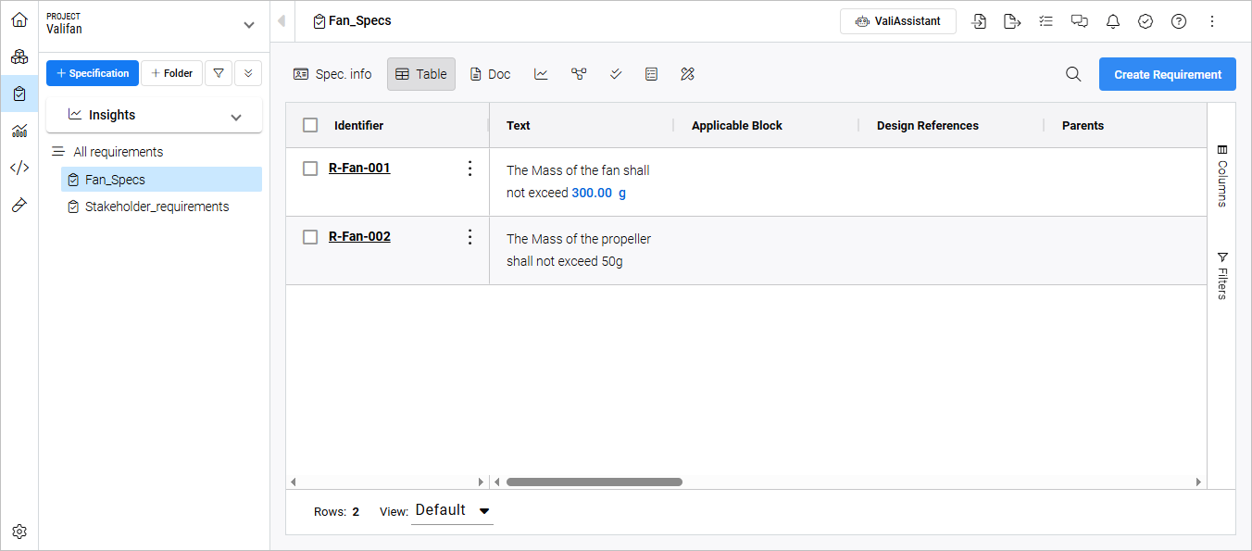The image size is (1252, 551).
Task: Select Stakeholder_requirements in the tree
Action: coord(156,207)
